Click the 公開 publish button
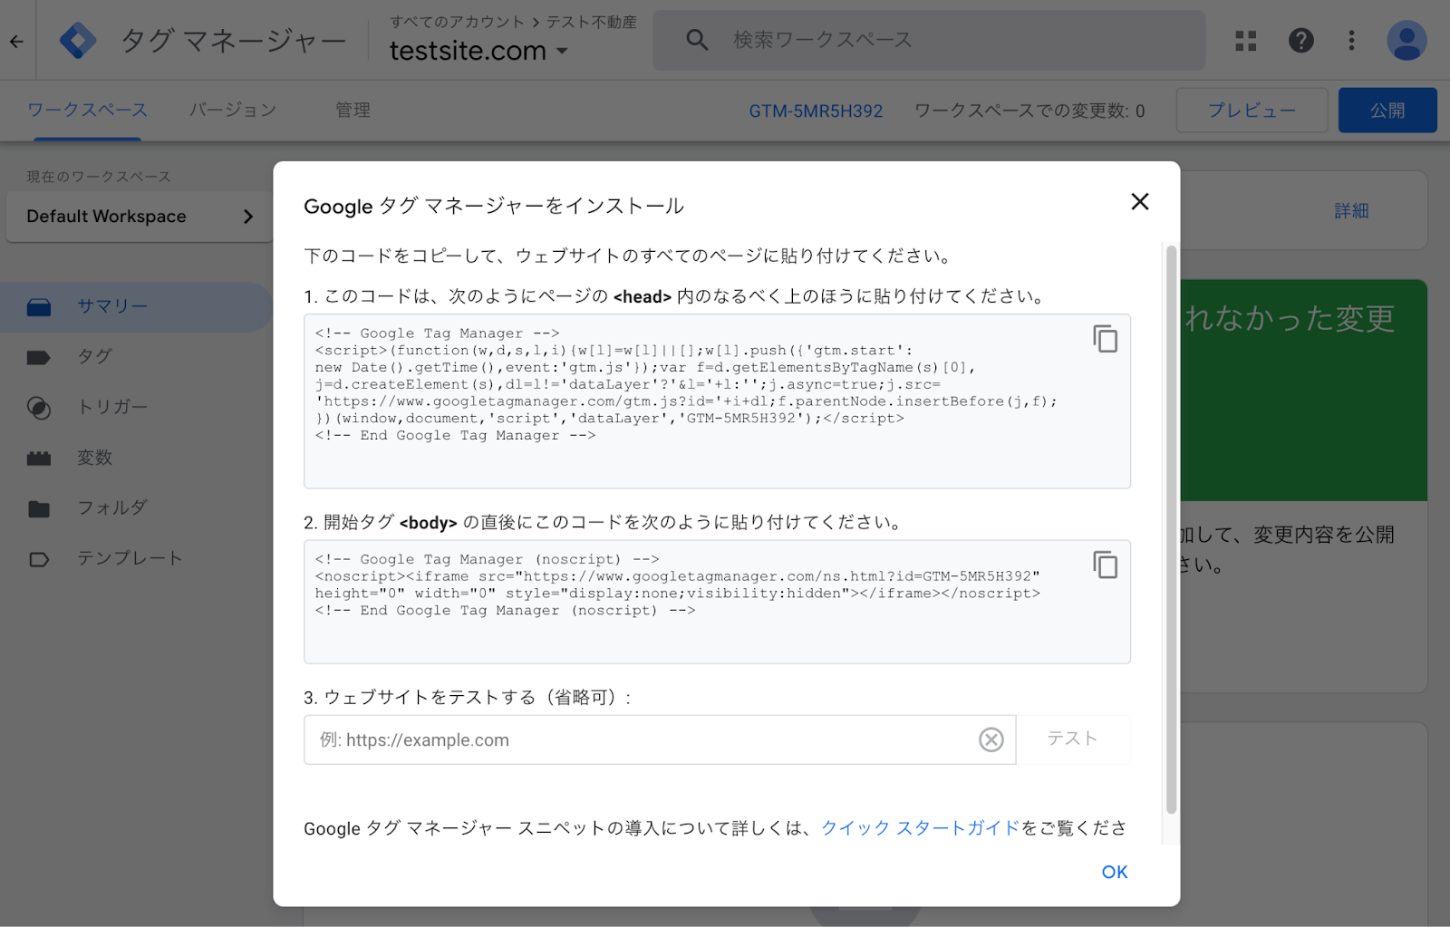 tap(1387, 111)
